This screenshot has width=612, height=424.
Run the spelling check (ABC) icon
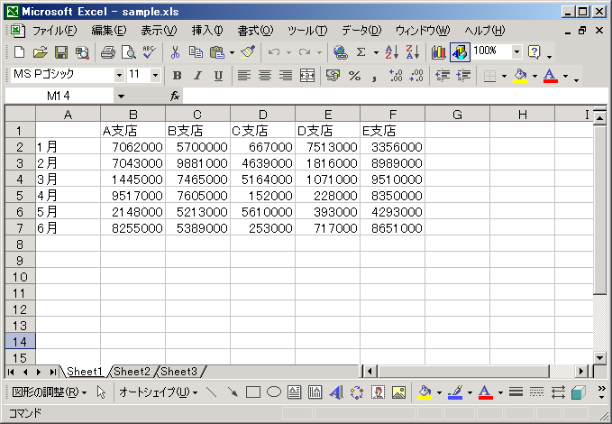coord(150,52)
